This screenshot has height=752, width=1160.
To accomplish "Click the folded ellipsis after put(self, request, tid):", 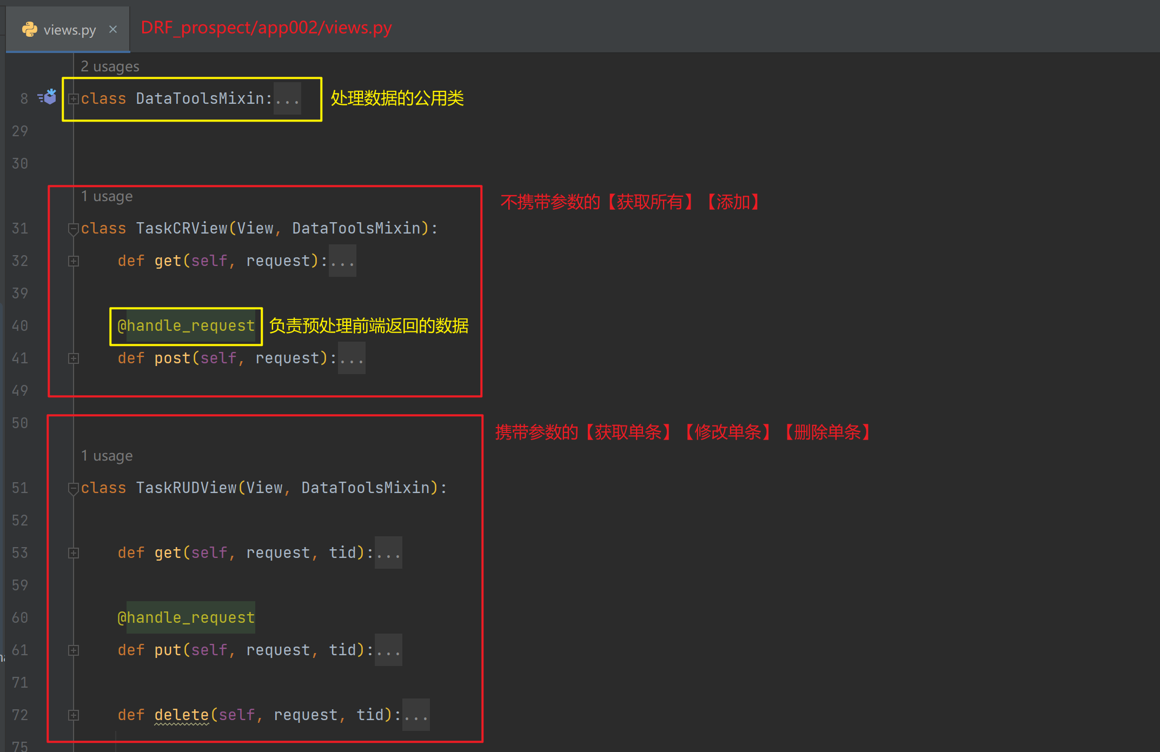I will [388, 650].
